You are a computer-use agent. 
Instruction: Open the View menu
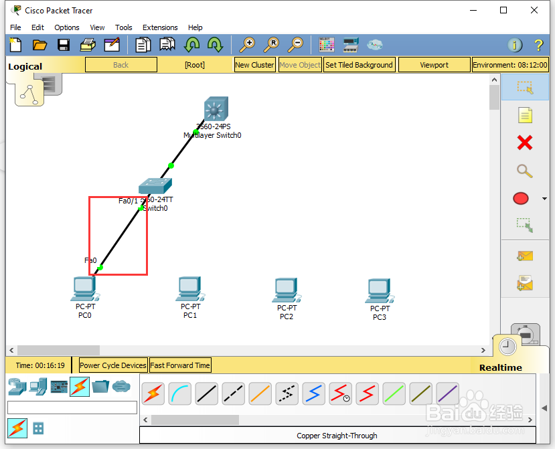coord(97,27)
